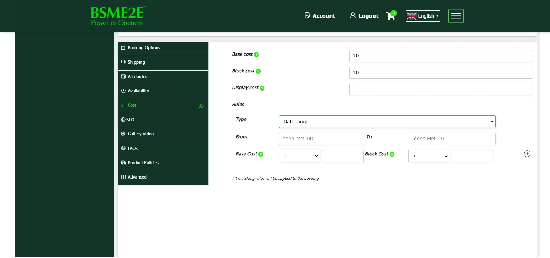Click the 'Rules' heading text

238,105
